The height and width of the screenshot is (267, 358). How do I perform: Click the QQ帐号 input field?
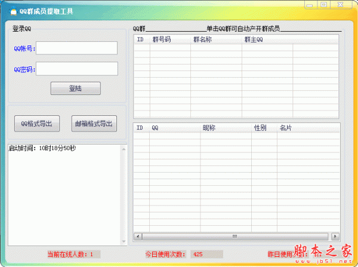coord(77,48)
